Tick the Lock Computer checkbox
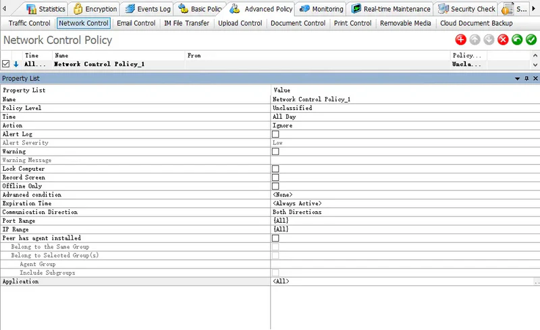The image size is (540, 330). coord(275,169)
